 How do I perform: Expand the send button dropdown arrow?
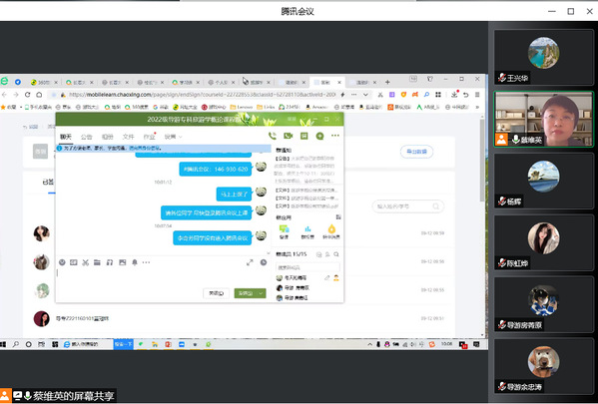pos(262,293)
